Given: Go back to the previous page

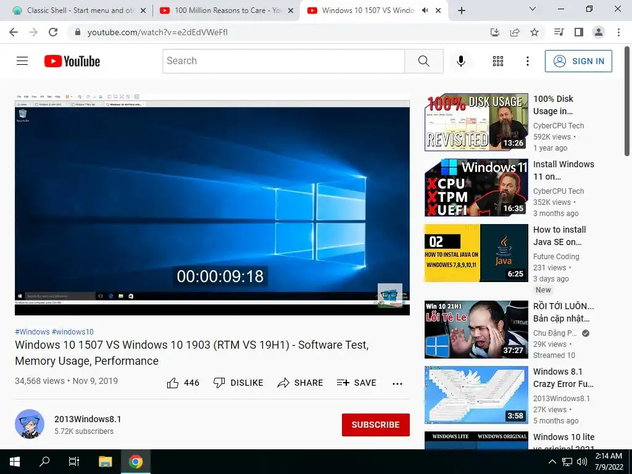Looking at the screenshot, I should [14, 32].
